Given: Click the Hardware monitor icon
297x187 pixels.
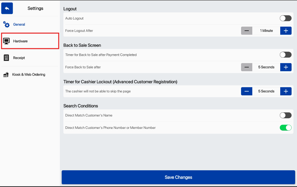Looking at the screenshot, I should (6, 41).
